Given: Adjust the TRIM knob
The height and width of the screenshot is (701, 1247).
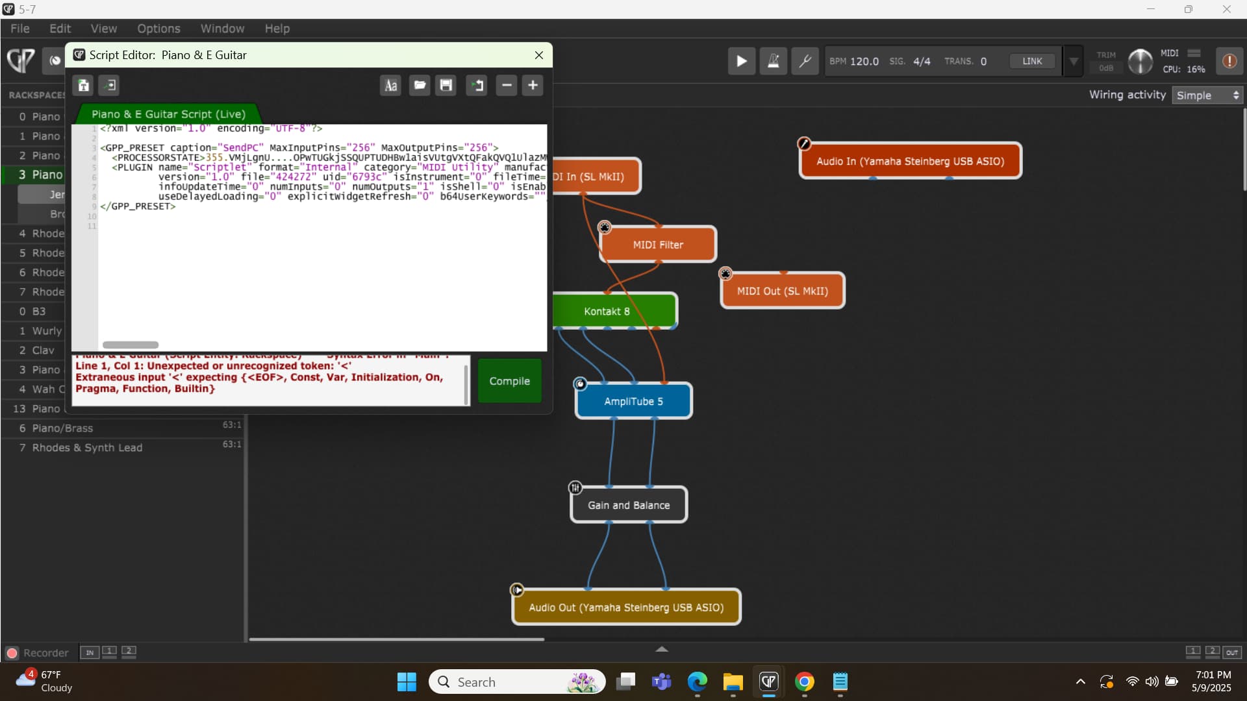Looking at the screenshot, I should coord(1140,62).
